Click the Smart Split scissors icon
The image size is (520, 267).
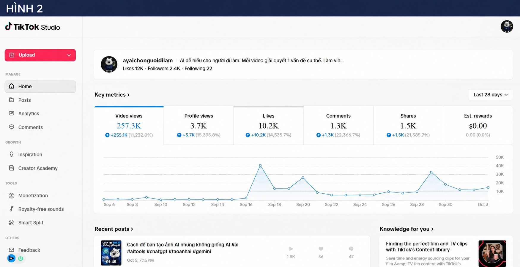pos(12,222)
